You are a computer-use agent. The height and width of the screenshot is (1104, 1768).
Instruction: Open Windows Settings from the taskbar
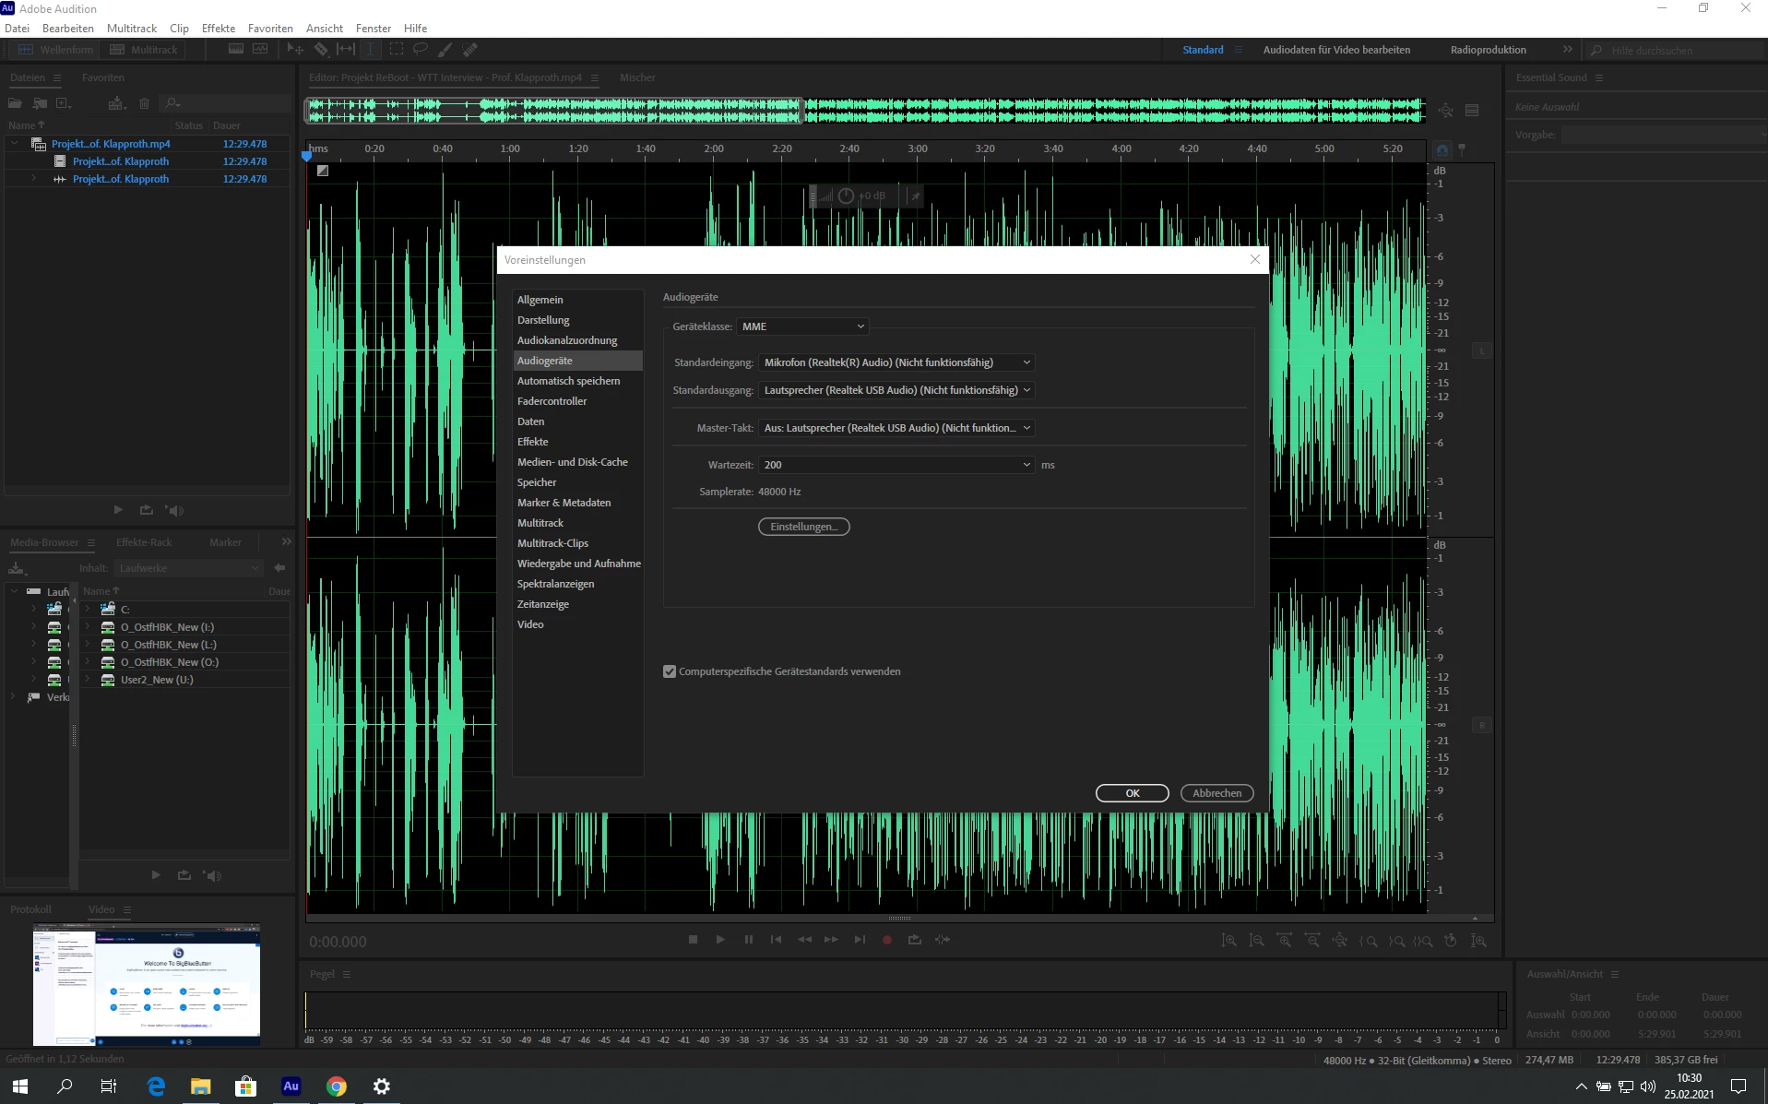381,1086
